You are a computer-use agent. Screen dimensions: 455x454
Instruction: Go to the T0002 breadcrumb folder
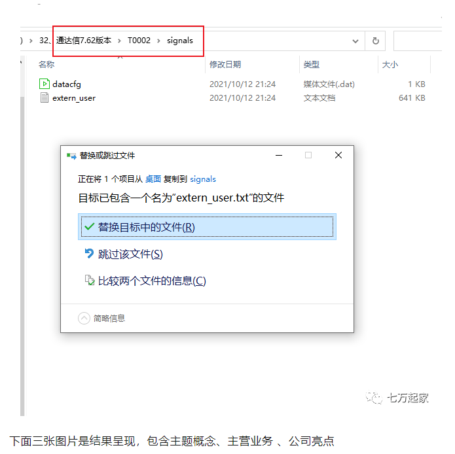(x=139, y=41)
